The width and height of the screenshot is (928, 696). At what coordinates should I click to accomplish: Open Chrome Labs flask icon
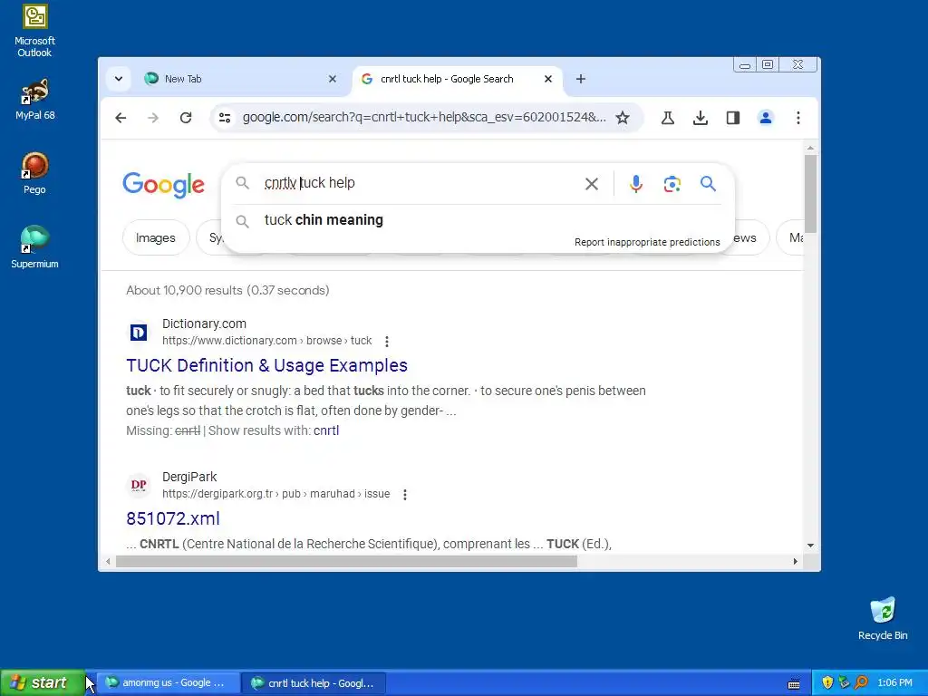coord(668,118)
